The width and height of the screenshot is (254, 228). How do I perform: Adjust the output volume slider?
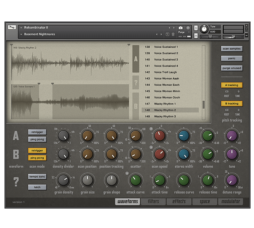click(x=233, y=37)
